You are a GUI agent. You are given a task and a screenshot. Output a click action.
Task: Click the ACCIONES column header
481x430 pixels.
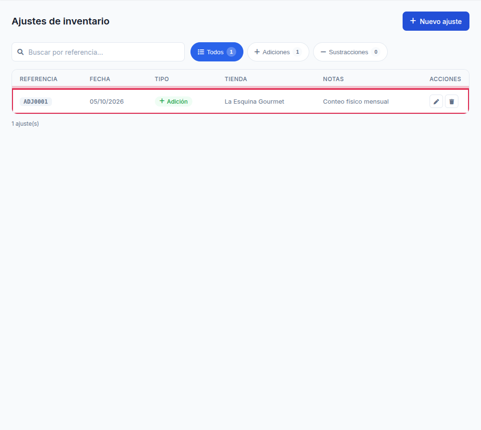445,79
